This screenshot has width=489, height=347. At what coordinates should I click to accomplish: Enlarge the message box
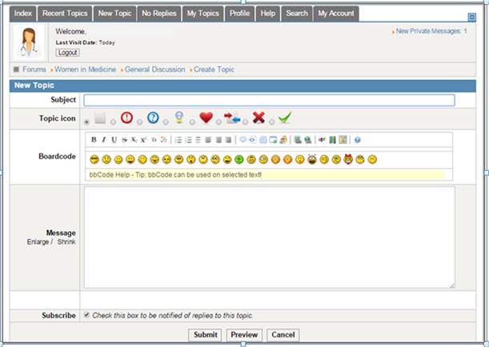click(x=38, y=242)
